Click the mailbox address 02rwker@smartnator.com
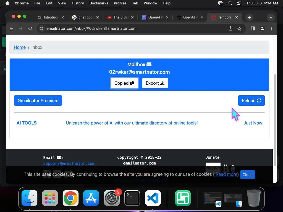Screen dimensions: 283x212 click(139, 72)
